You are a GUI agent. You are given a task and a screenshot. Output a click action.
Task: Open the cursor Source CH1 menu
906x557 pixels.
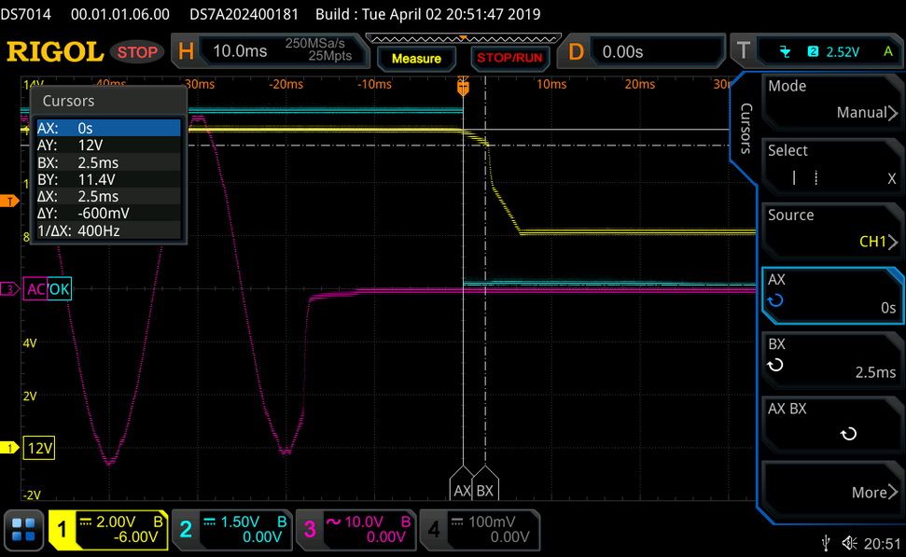click(831, 230)
